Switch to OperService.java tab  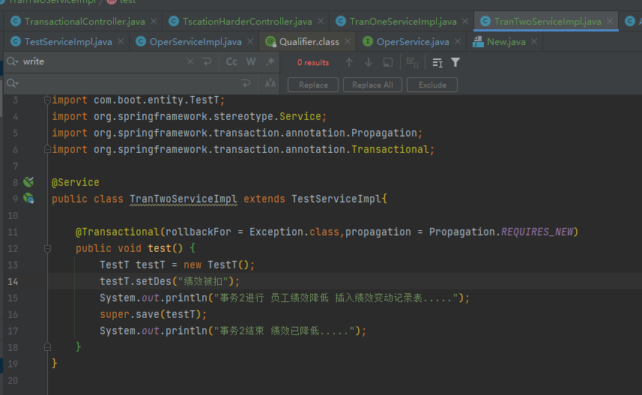[413, 42]
